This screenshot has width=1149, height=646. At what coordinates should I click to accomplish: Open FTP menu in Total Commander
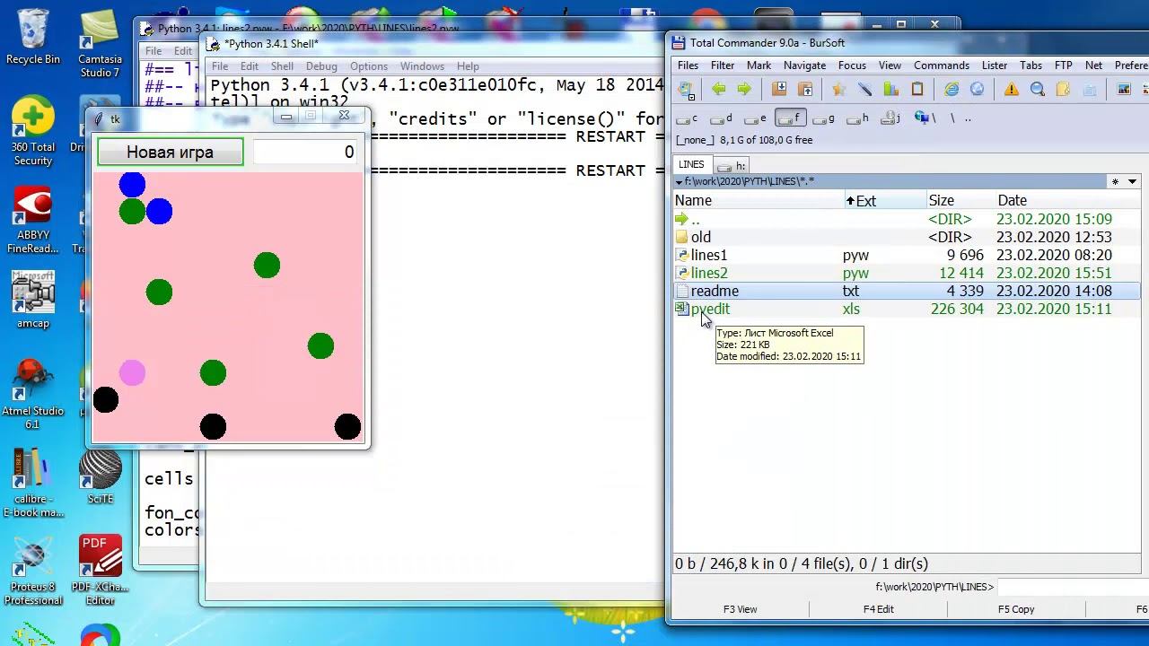click(x=1064, y=65)
